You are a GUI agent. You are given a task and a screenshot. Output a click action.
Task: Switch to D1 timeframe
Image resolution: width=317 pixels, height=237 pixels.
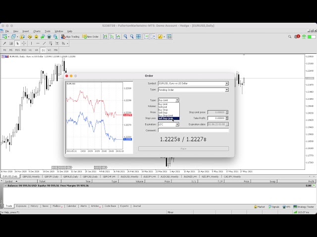coord(43,50)
